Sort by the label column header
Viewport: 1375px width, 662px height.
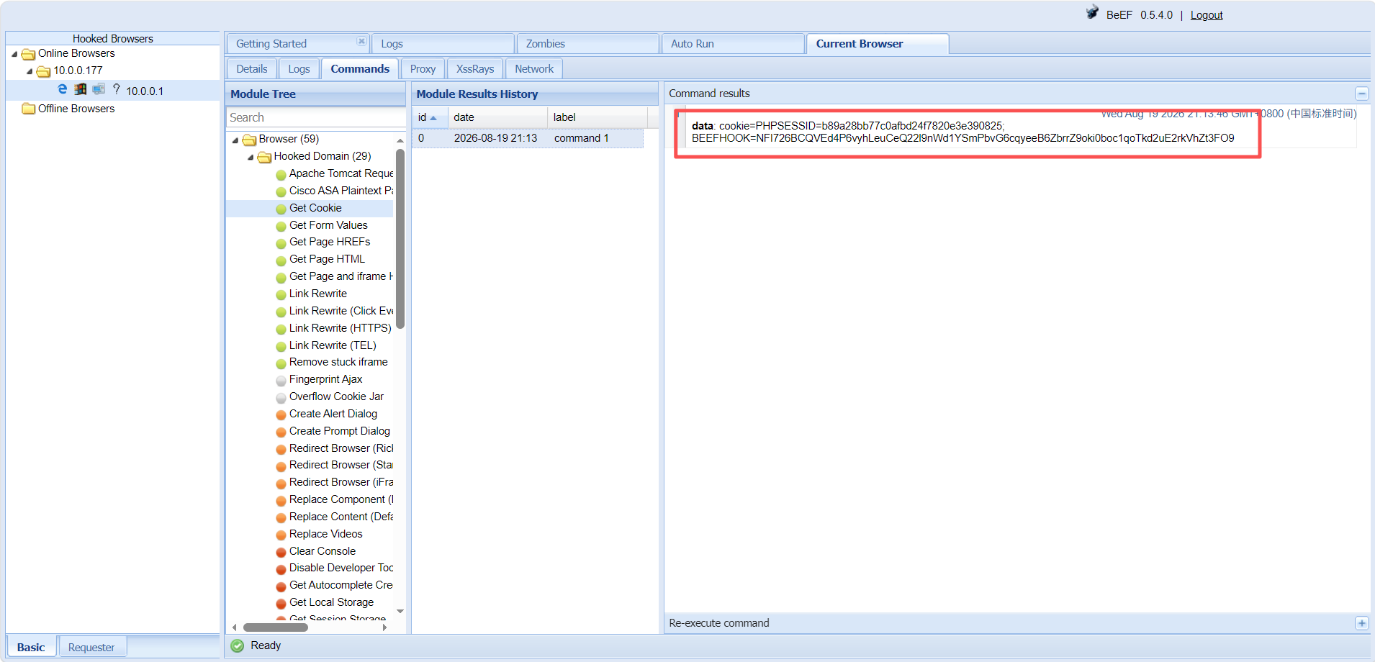pos(598,117)
